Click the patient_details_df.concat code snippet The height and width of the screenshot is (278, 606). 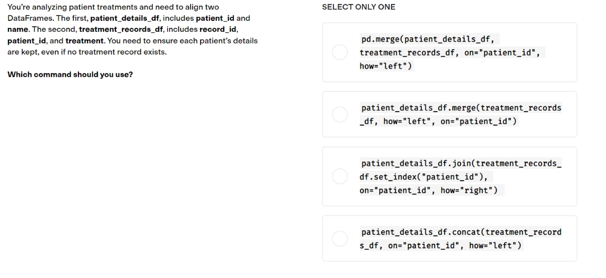tap(461, 238)
